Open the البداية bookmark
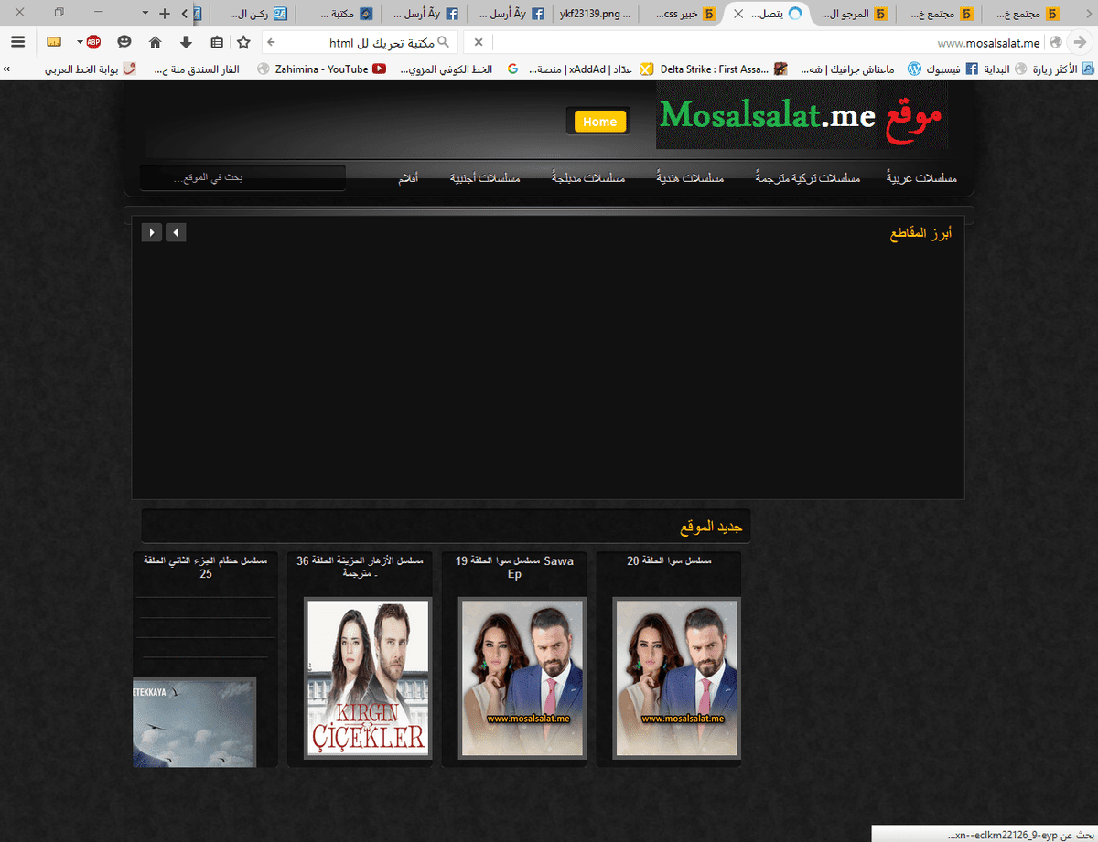 1003,69
